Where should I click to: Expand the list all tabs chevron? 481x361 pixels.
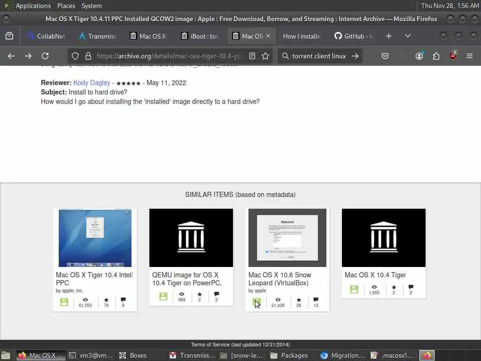point(407,36)
